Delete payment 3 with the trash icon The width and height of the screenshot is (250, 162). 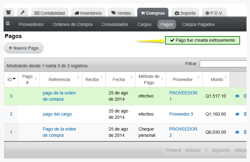coord(245,96)
